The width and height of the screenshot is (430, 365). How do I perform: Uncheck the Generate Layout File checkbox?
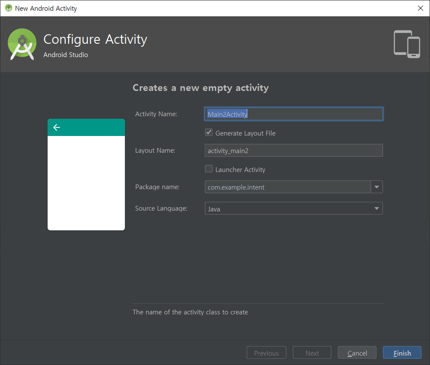click(209, 133)
